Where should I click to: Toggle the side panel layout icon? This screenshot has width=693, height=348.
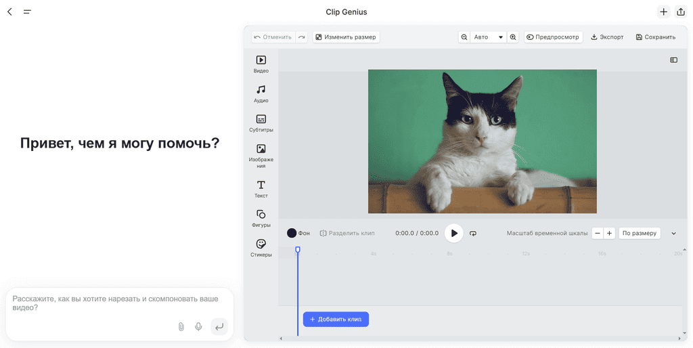pyautogui.click(x=673, y=60)
